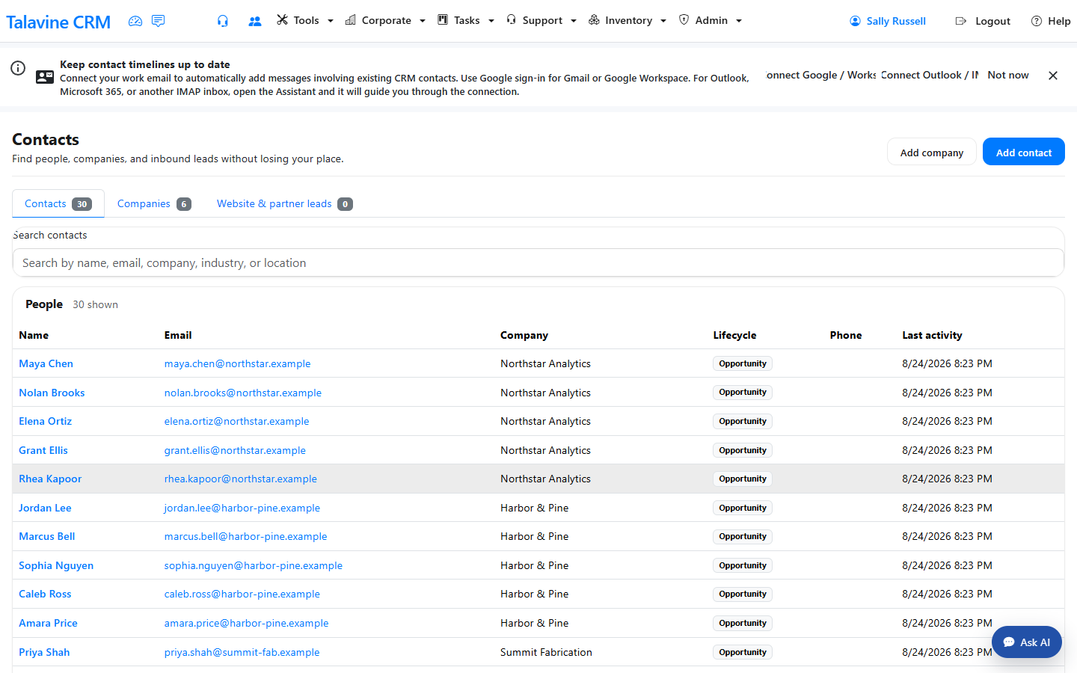Screen dimensions: 1077x673
Task: Click Connect Google / Workspace button
Action: pos(820,75)
